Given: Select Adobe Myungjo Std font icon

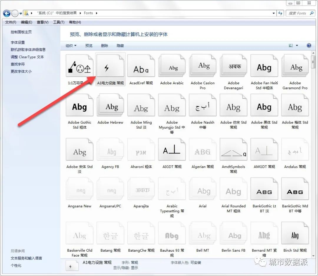Looking at the screenshot, I should point(172,105).
